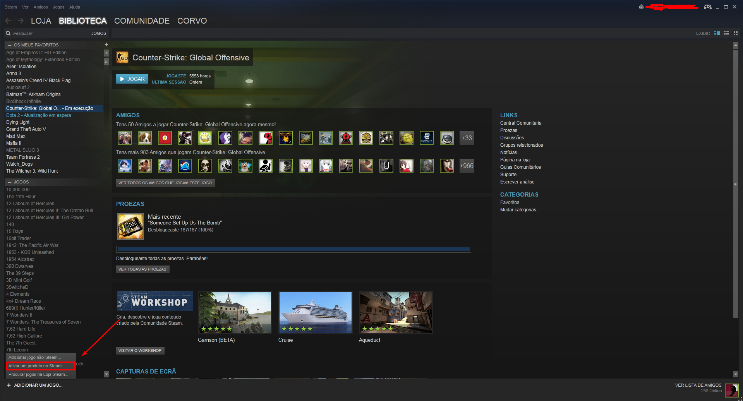Collapse the Jogos category list
Screen dimensions: 743x401
coord(10,182)
